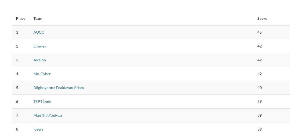Click the Score column header
Image resolution: width=290 pixels, height=136 pixels.
262,18
